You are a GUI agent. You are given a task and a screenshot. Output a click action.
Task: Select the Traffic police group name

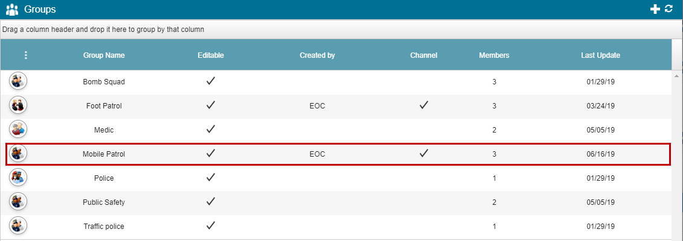tap(104, 226)
